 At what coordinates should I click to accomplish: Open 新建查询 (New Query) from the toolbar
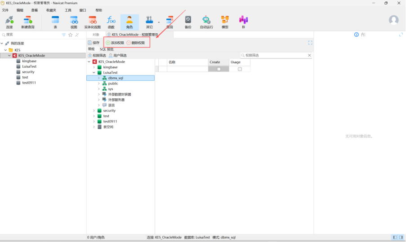28,20
